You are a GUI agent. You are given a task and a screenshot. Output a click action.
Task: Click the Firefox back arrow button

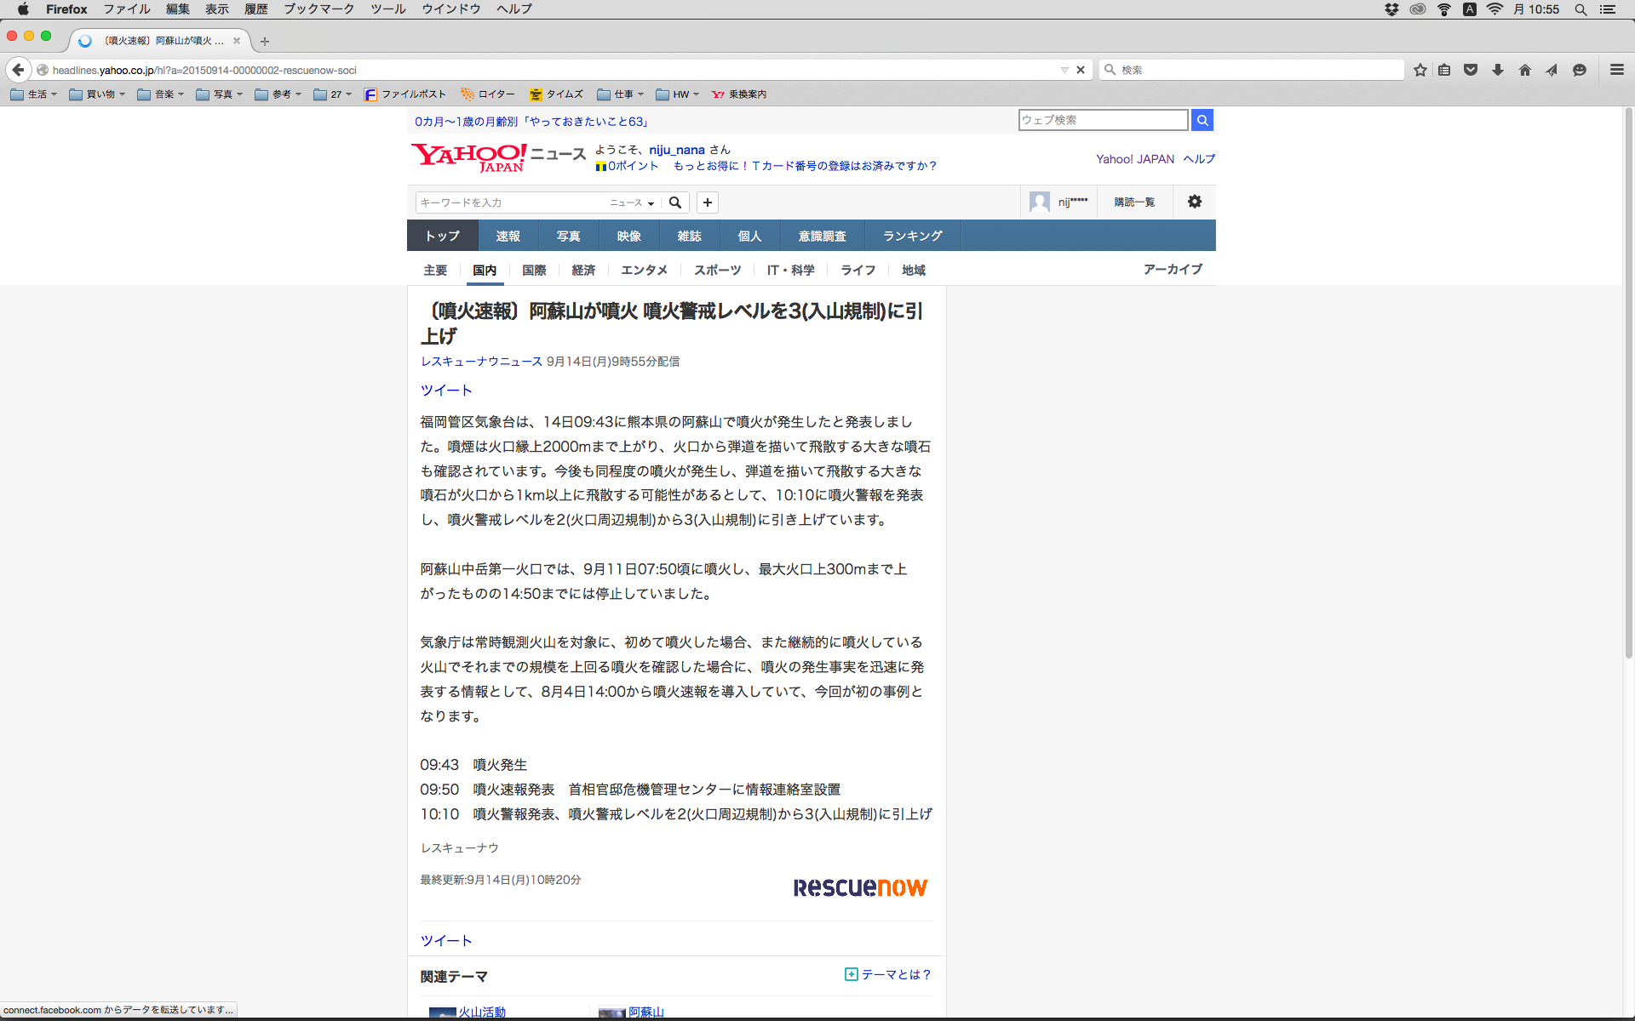point(18,70)
